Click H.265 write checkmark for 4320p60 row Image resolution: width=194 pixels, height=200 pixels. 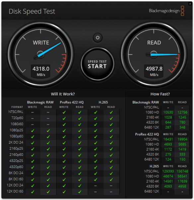tap(96, 167)
